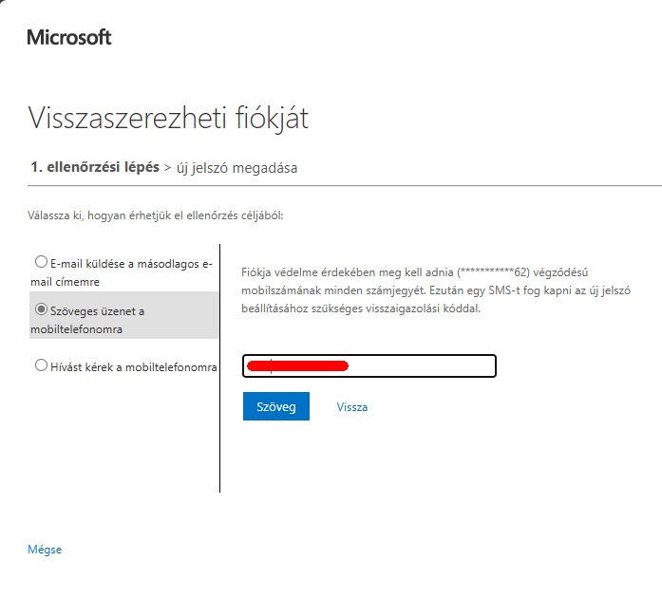This screenshot has width=662, height=598.
Task: Focus the mobile phone number input field
Action: coord(369,365)
